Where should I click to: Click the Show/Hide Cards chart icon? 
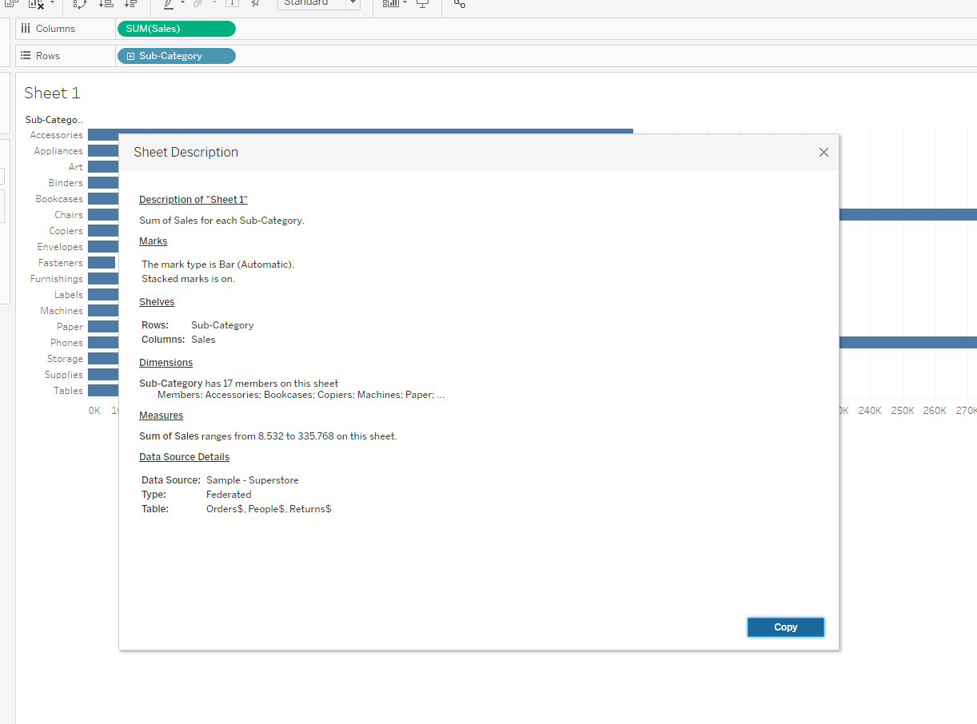click(x=390, y=3)
